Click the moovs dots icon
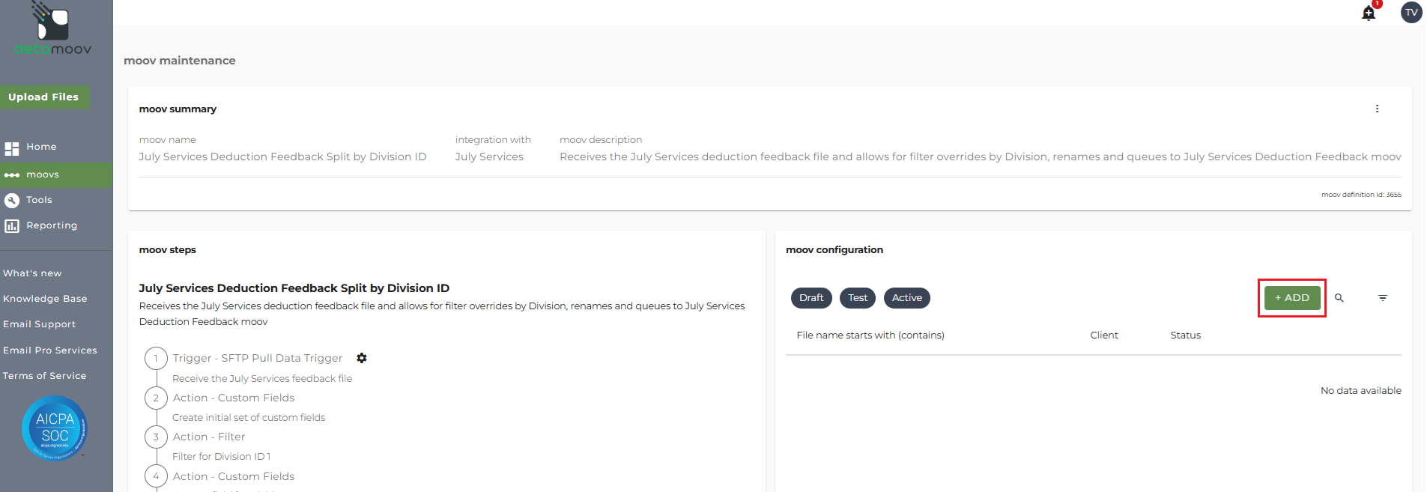The image size is (1427, 492). pyautogui.click(x=12, y=174)
